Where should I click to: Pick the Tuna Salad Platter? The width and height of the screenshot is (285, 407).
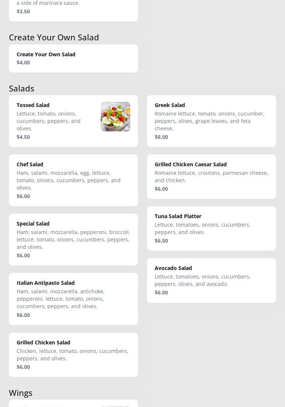(x=178, y=216)
